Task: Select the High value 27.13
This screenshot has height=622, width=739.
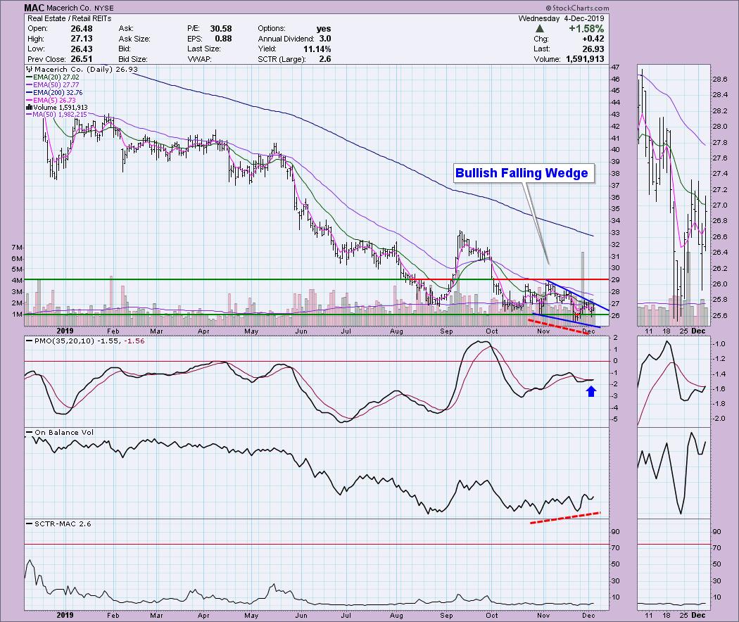Action: click(x=81, y=39)
